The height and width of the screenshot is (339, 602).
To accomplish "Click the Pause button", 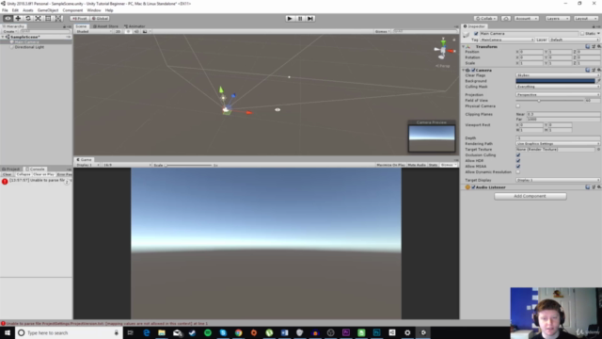I will (x=300, y=19).
